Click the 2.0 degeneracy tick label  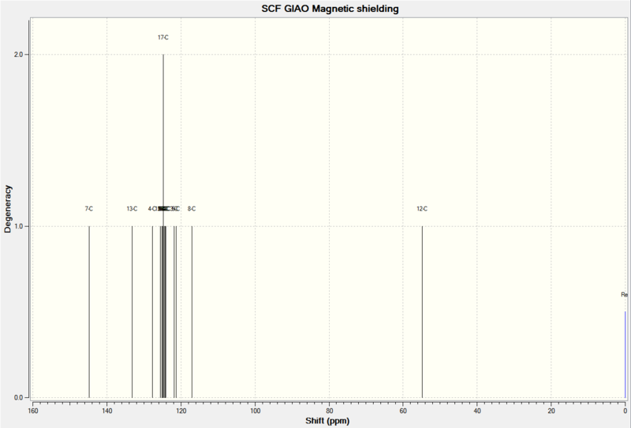pyautogui.click(x=18, y=54)
